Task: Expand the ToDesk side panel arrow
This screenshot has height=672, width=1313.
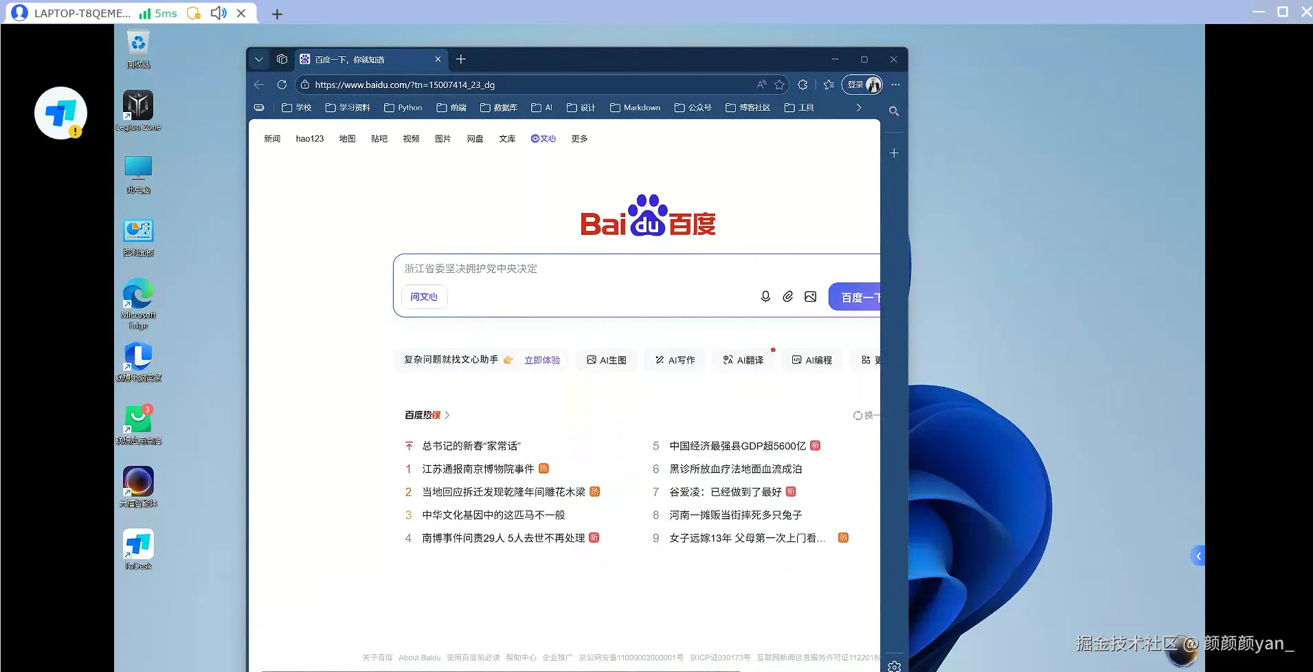Action: point(1198,556)
